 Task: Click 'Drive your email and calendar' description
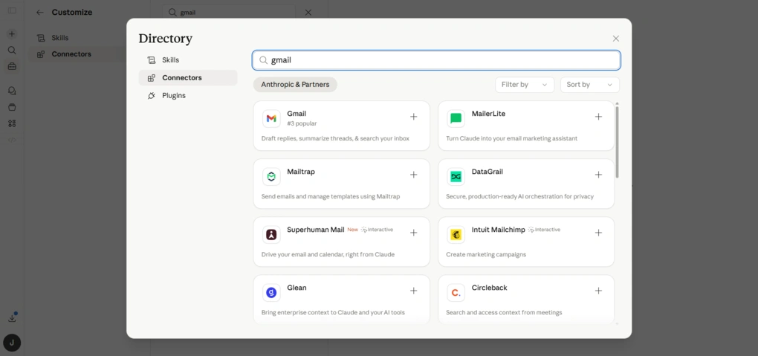[x=328, y=254]
